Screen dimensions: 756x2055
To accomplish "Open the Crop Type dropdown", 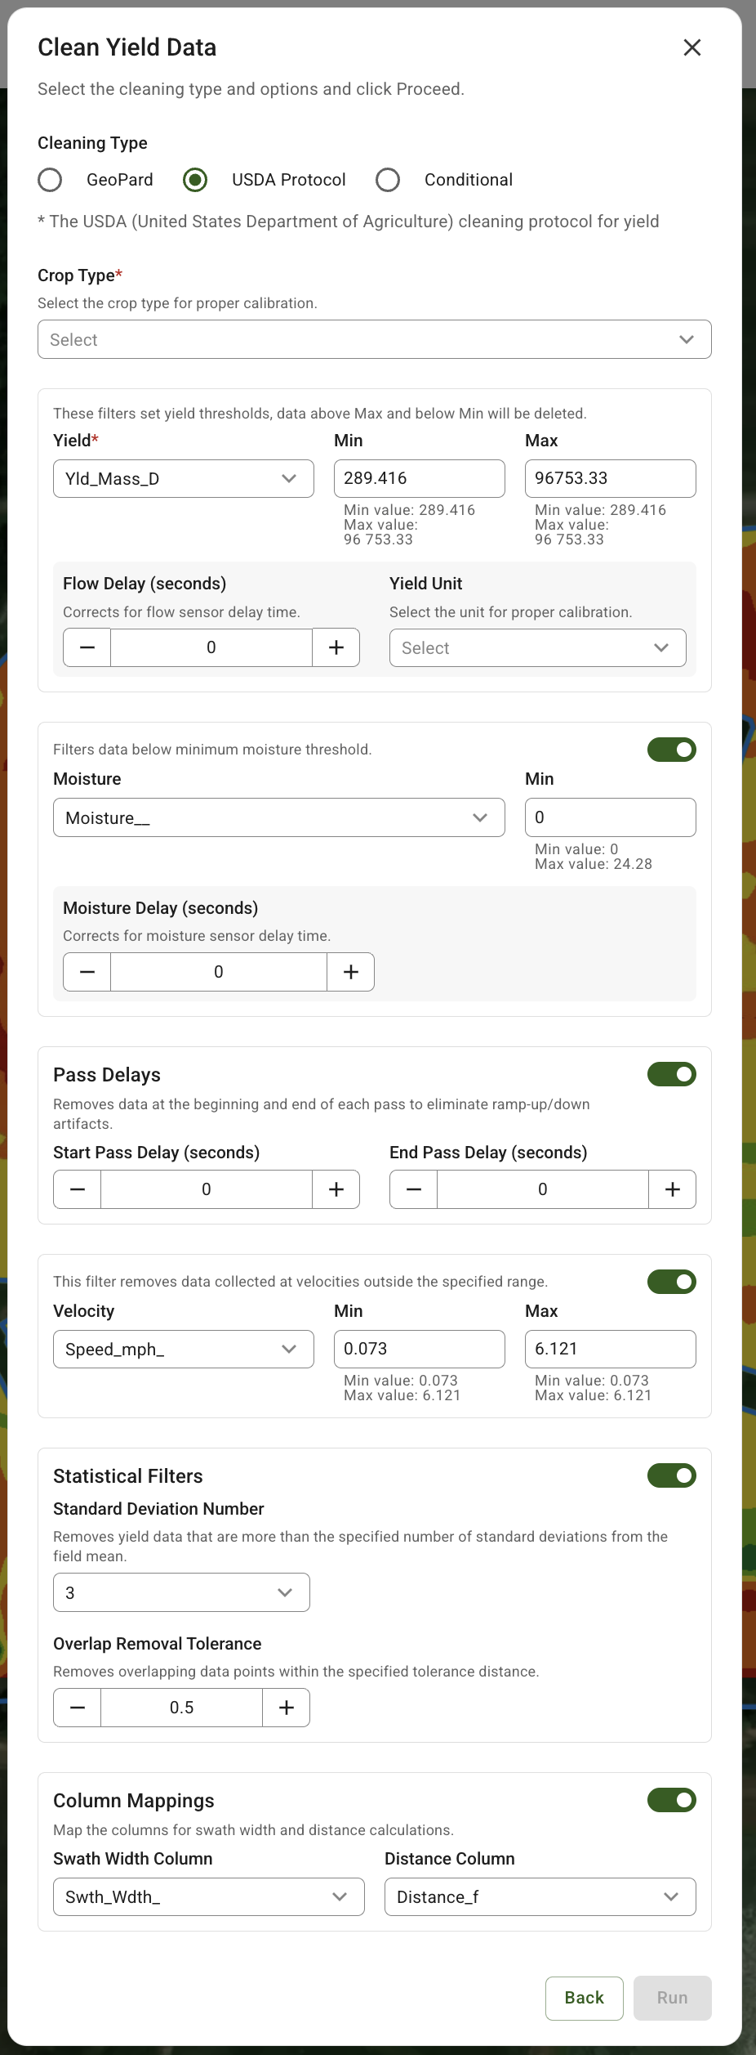I will 374,339.
